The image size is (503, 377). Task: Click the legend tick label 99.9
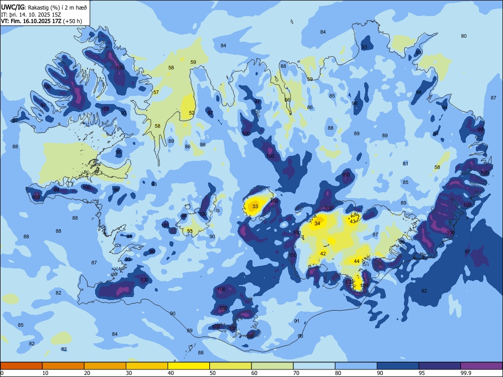[x=466, y=373]
